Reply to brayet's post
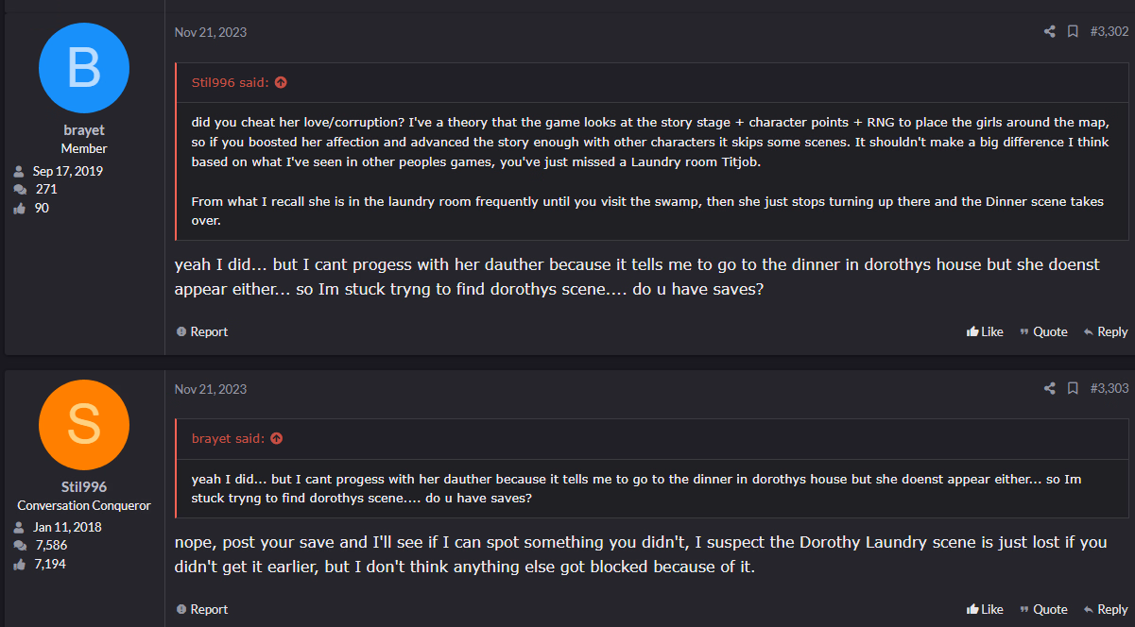The image size is (1135, 627). pyautogui.click(x=1106, y=331)
